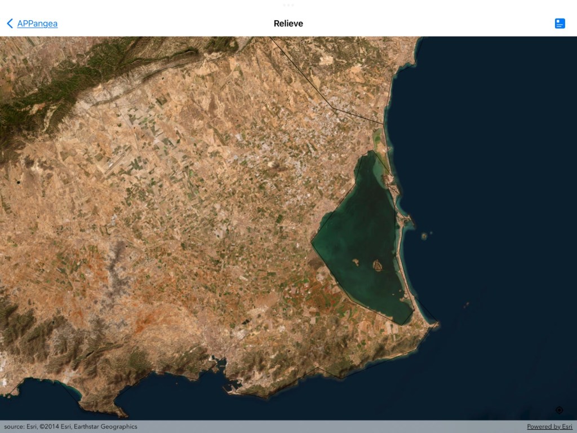Tap the three-dot grabber at top
This screenshot has width=577, height=433.
pyautogui.click(x=288, y=5)
